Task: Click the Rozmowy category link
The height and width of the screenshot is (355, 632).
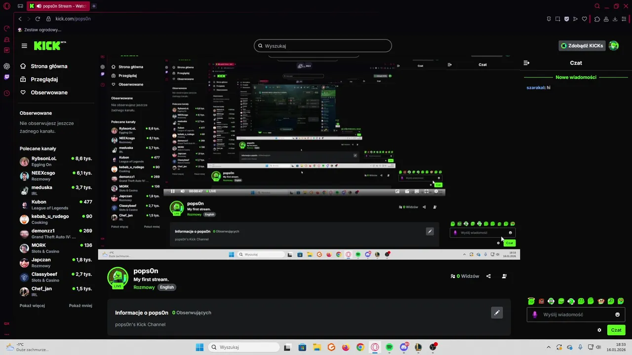Action: (x=144, y=287)
